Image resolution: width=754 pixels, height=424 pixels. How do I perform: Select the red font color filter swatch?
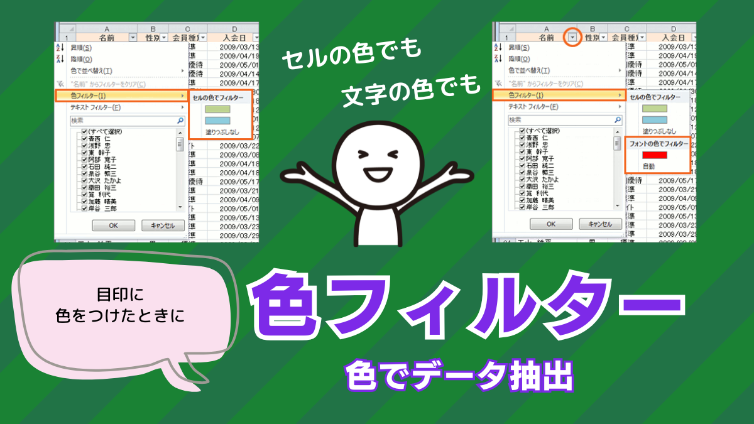point(655,155)
